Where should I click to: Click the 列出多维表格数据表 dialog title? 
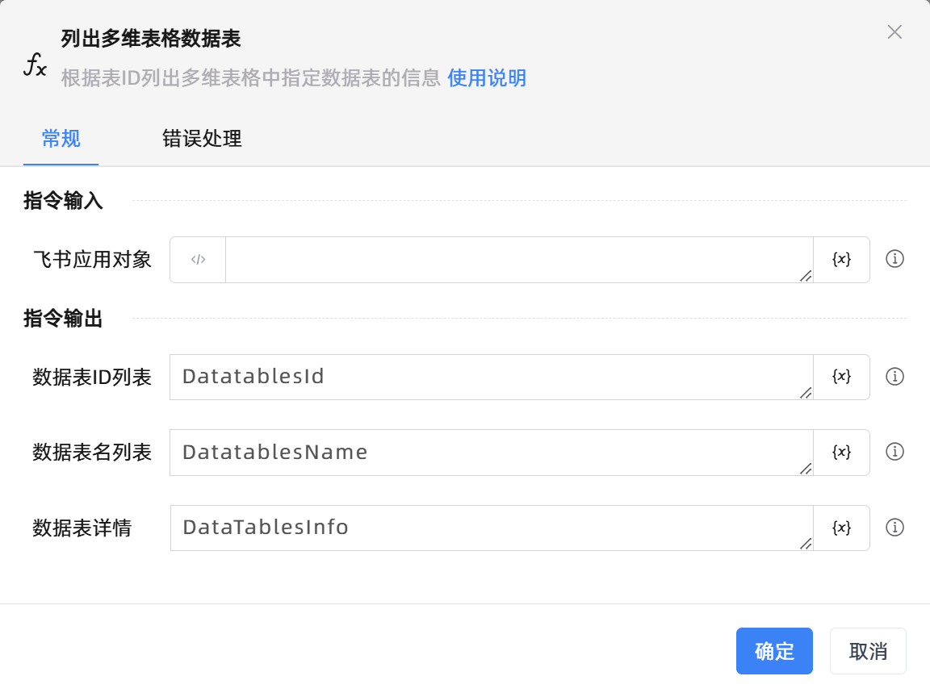pos(151,39)
